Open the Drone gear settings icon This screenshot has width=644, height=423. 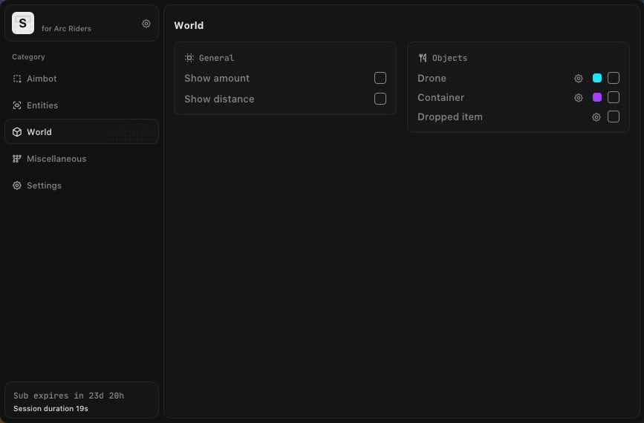(x=579, y=79)
